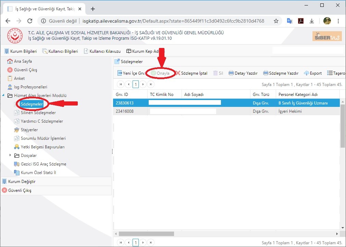This screenshot has width=346, height=247.
Task: Select the Dosyalar folder
Action: (x=25, y=156)
